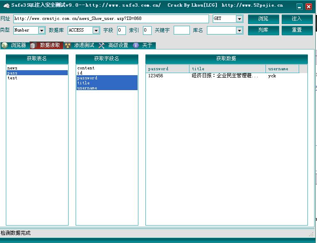This screenshot has height=243, width=317.
Task: Click the 浏览 button
Action: click(x=263, y=19)
